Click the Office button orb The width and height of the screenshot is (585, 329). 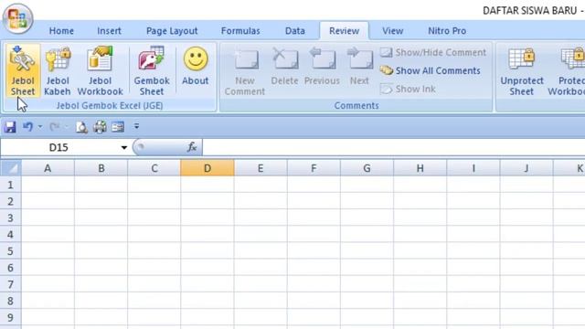click(17, 18)
